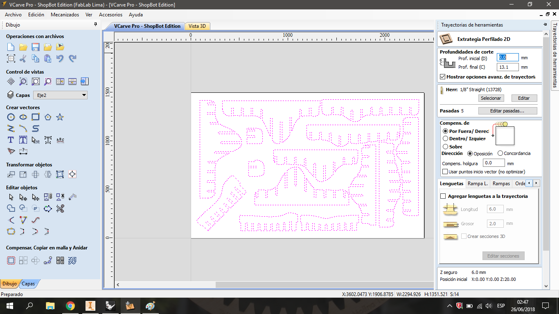Choose Oposición direction radio button
This screenshot has height=314, width=559.
click(470, 153)
